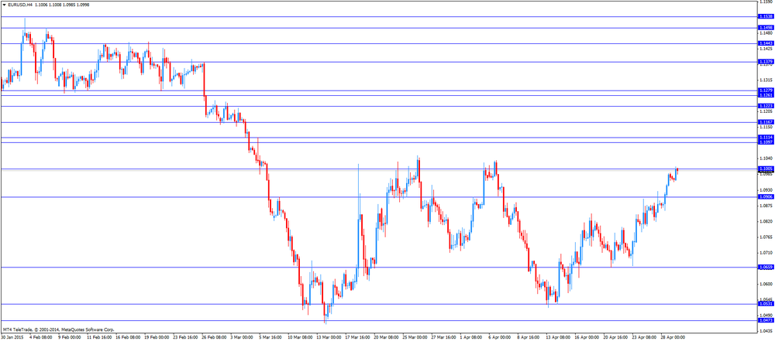Click the 8 Apr 16:00 time label
Viewport: 775px width, 341px height.
coord(529,338)
